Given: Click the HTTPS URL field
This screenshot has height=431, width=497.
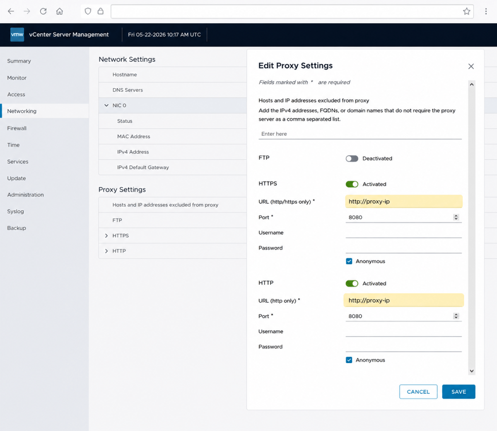Looking at the screenshot, I should tap(404, 202).
